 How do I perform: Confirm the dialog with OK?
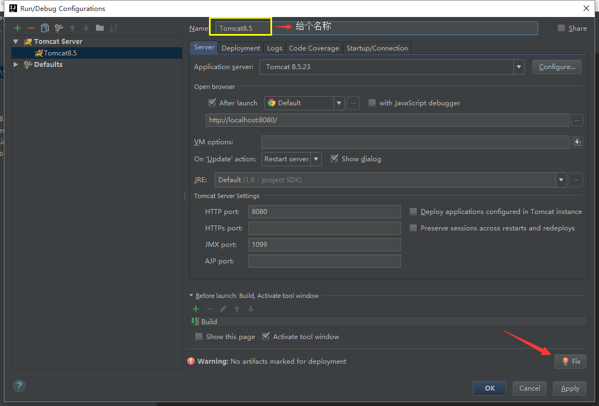[x=490, y=388]
